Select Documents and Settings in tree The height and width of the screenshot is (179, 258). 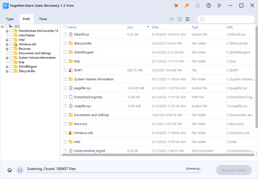coord(35,53)
